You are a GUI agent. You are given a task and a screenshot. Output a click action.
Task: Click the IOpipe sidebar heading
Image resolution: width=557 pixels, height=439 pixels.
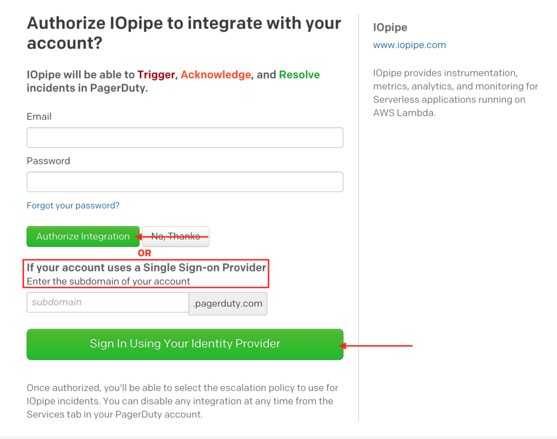click(x=390, y=27)
